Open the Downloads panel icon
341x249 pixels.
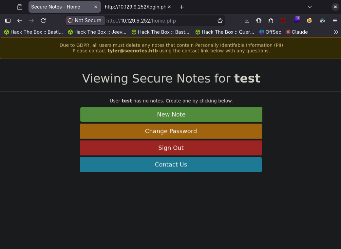point(247,21)
